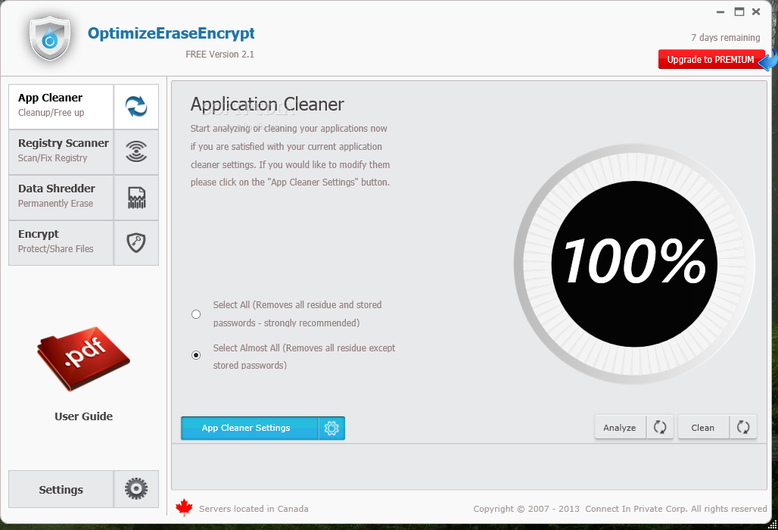Select the 'Select All' radio option

pyautogui.click(x=196, y=314)
